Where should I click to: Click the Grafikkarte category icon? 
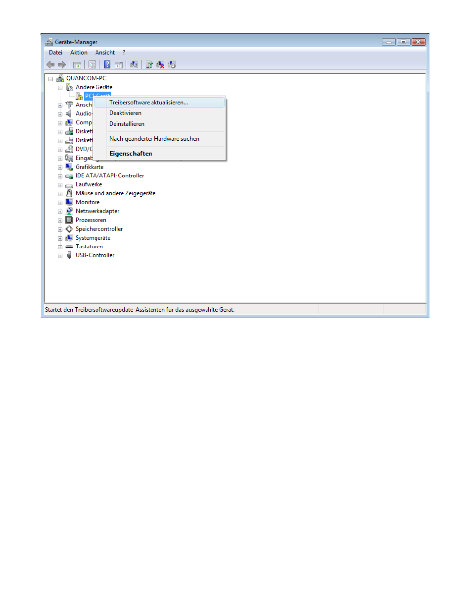[x=70, y=167]
